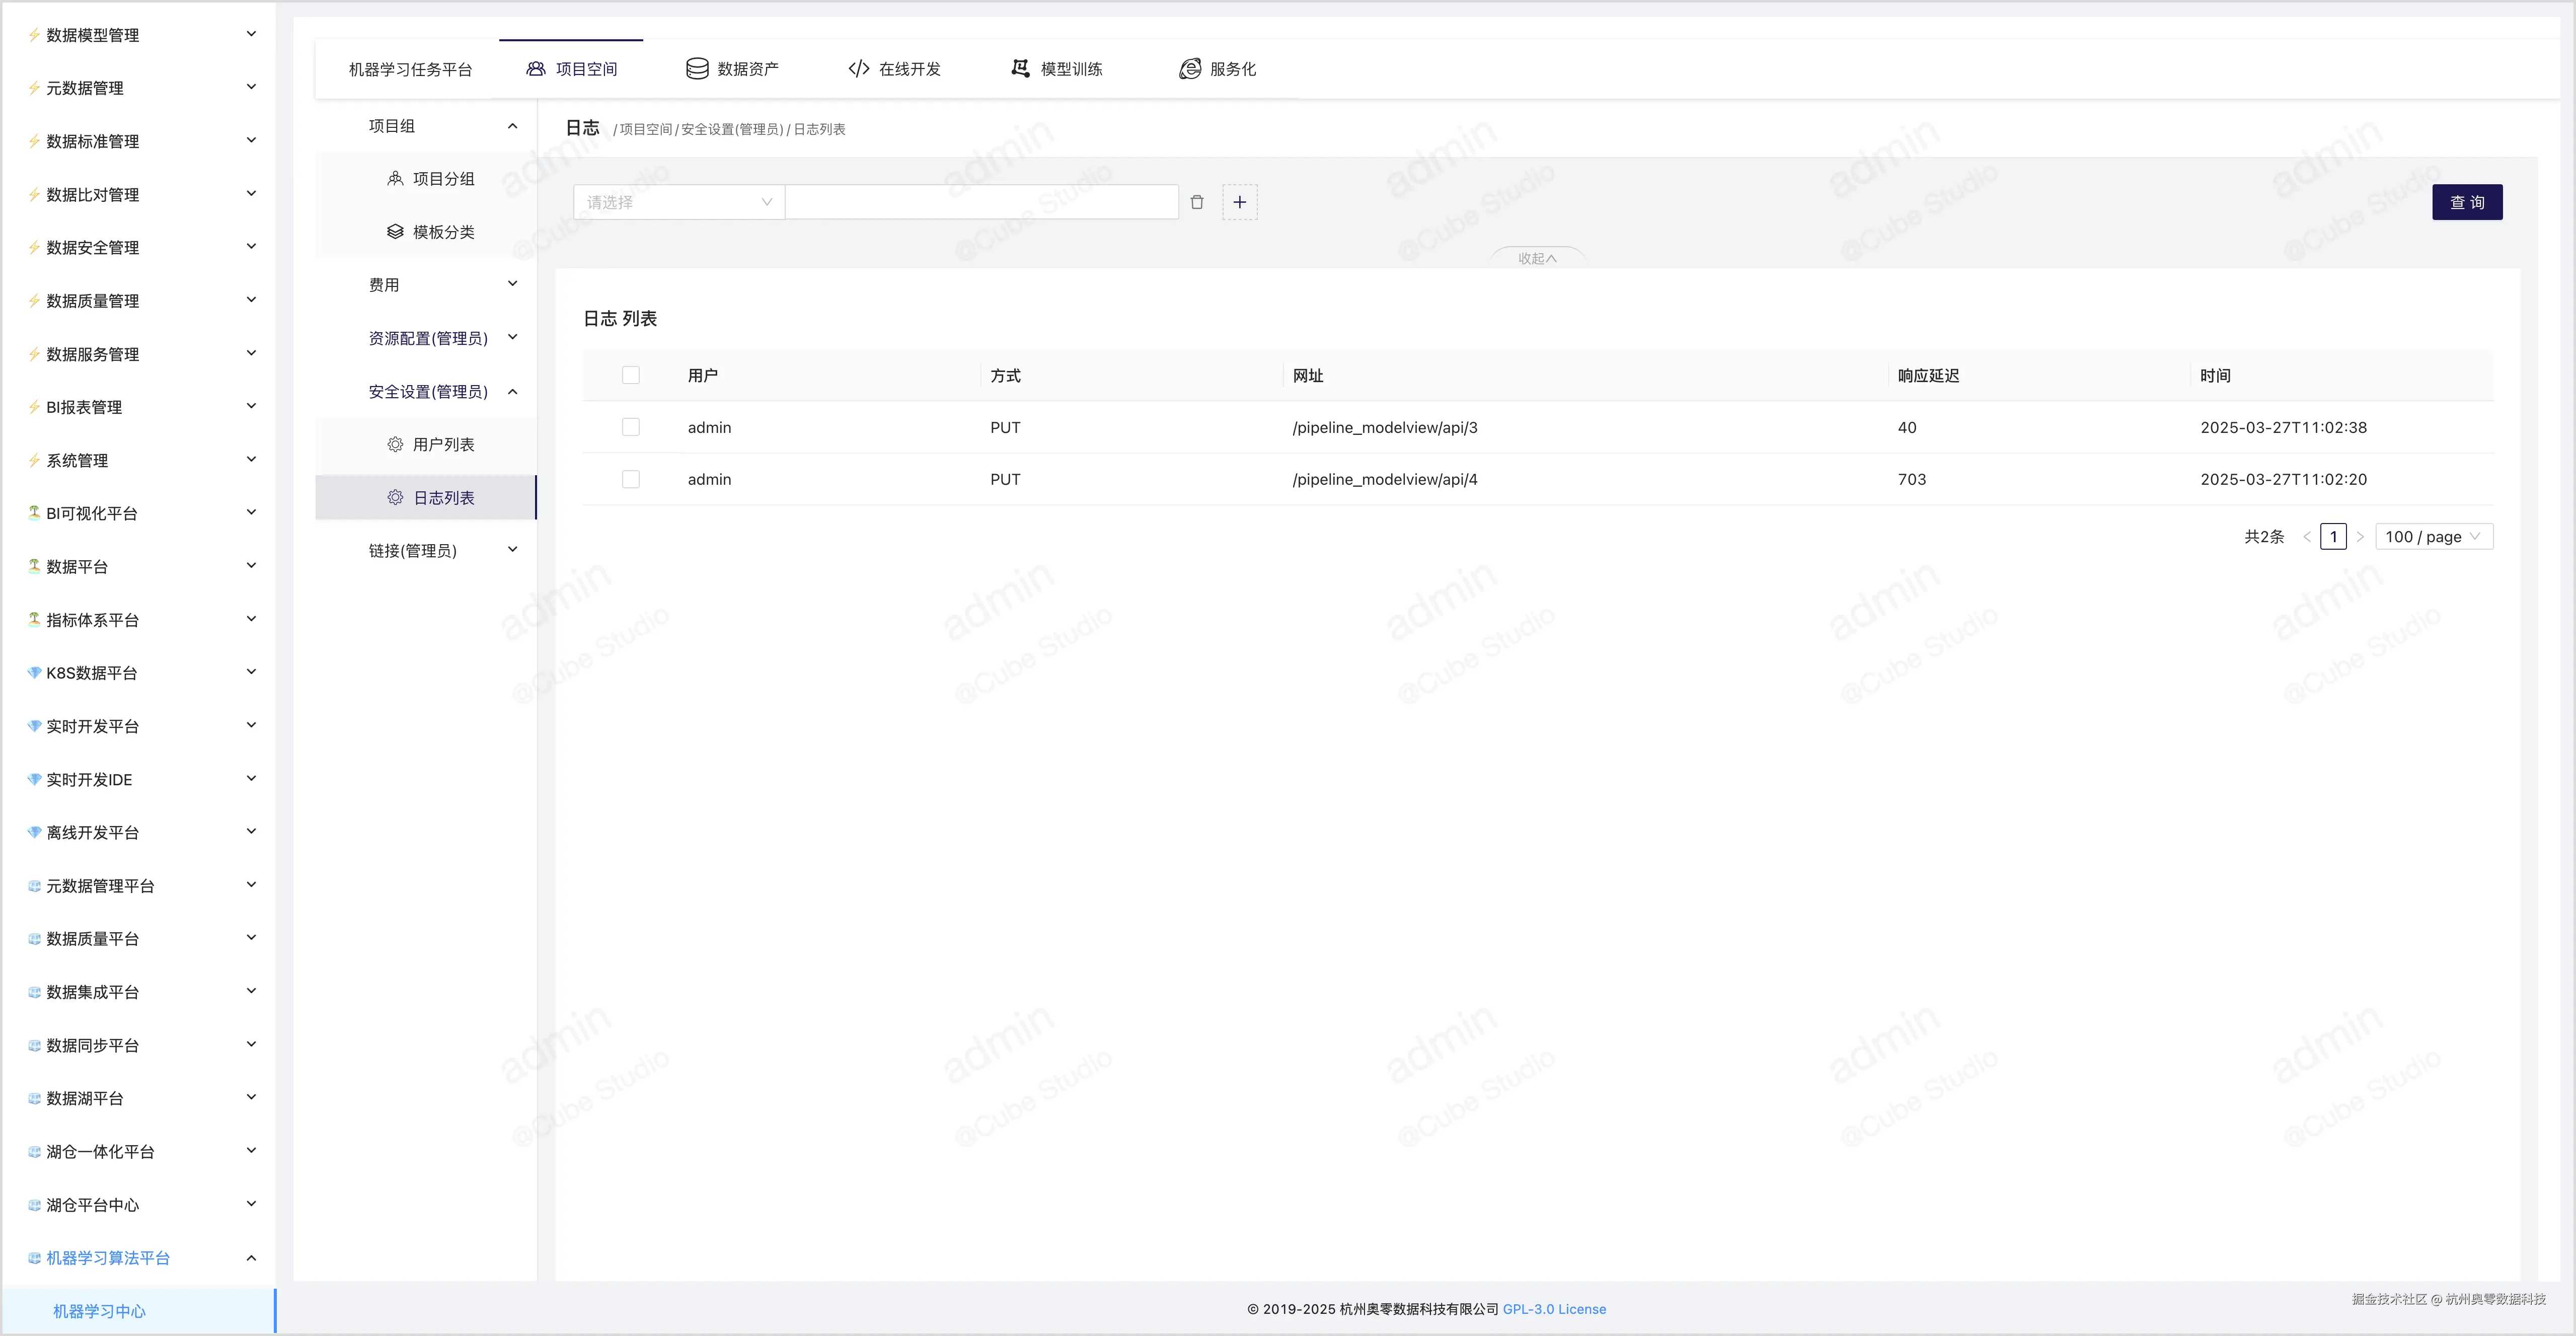Open the 请选择 filter dropdown
The height and width of the screenshot is (1336, 2576).
coord(679,202)
